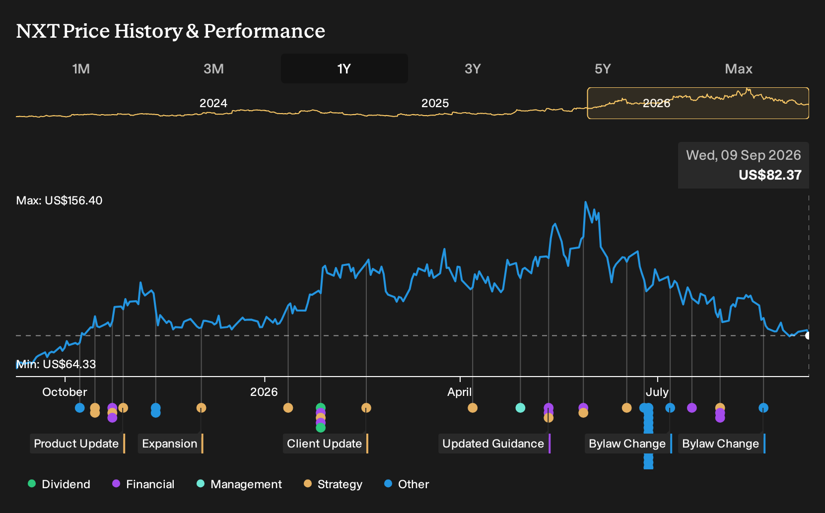Switch to the 1M time range tab
This screenshot has height=513, width=825.
point(81,68)
